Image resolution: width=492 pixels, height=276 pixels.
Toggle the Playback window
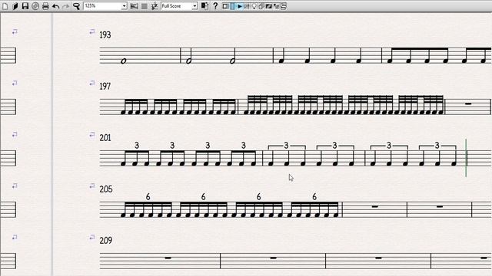(x=240, y=6)
